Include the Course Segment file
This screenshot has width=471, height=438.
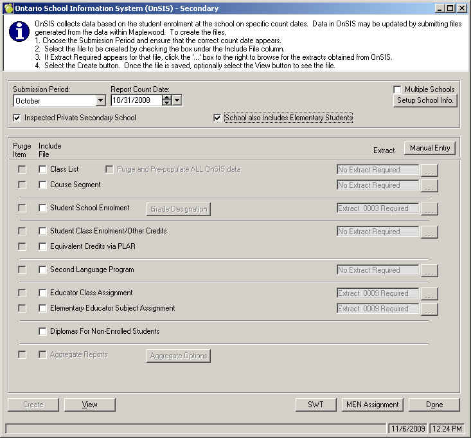click(x=43, y=185)
